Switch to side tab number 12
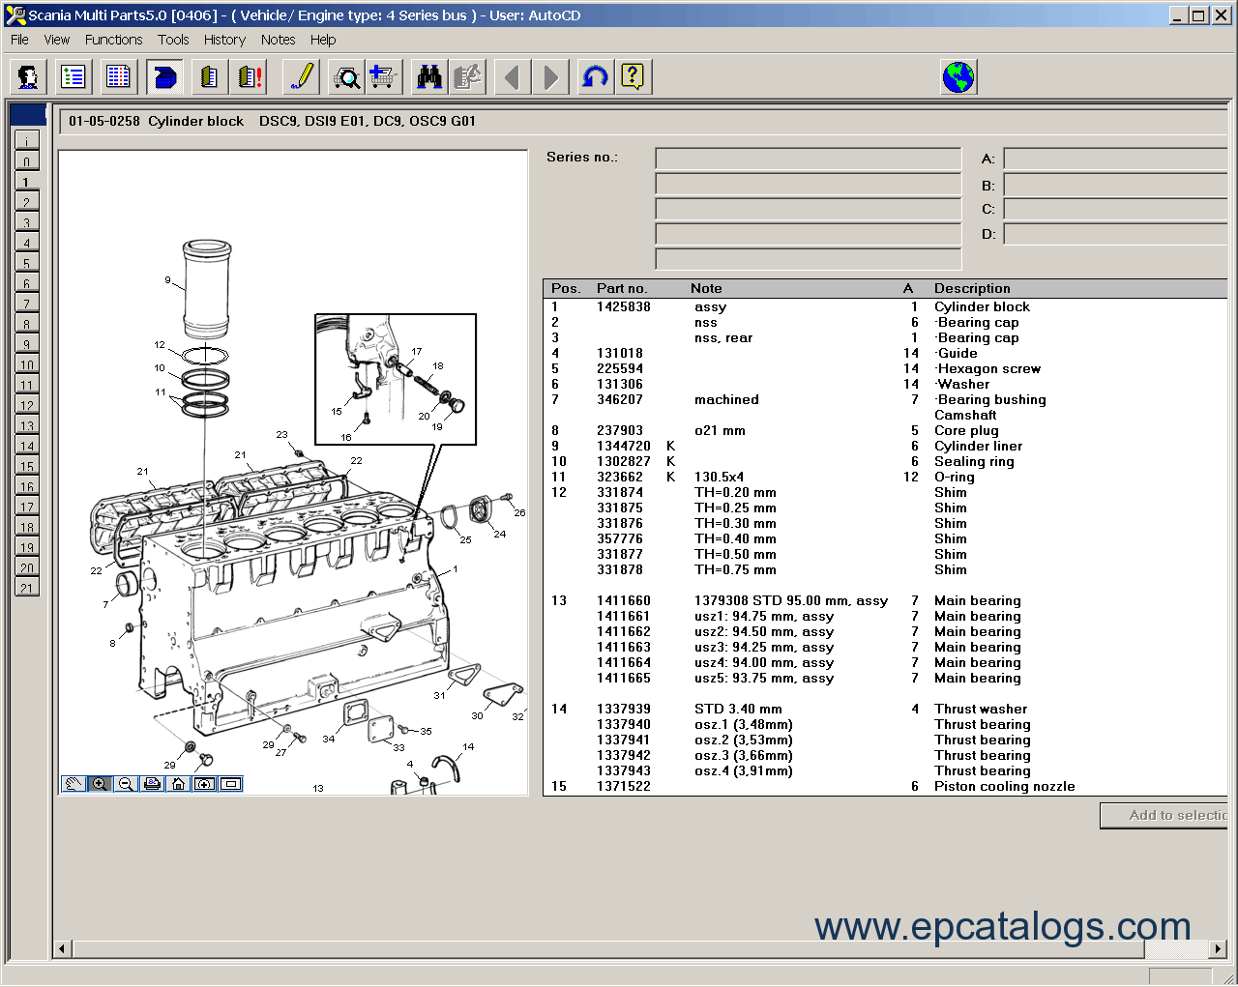This screenshot has width=1238, height=987. (x=26, y=406)
